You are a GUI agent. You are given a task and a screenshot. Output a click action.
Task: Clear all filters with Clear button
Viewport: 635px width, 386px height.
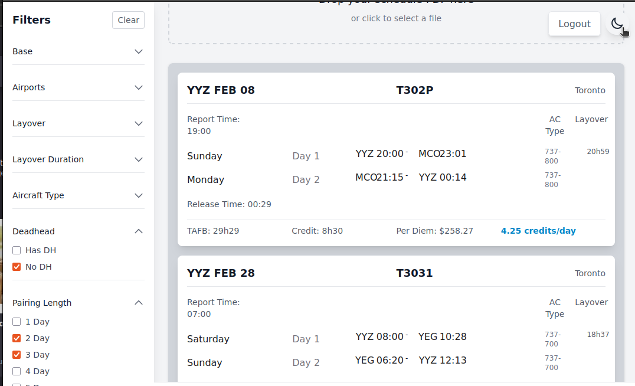[128, 20]
